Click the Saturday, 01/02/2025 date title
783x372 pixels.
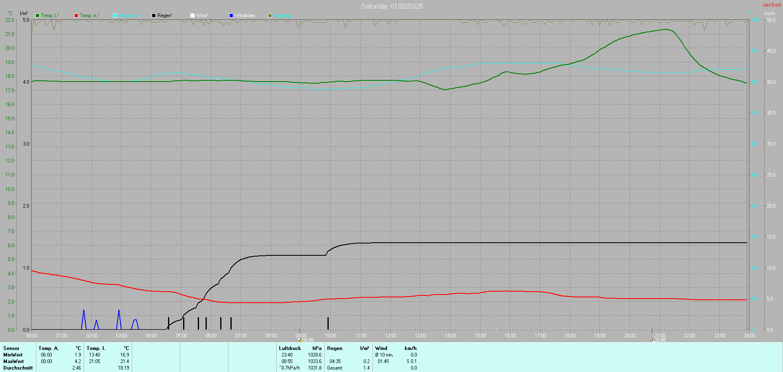coord(392,6)
